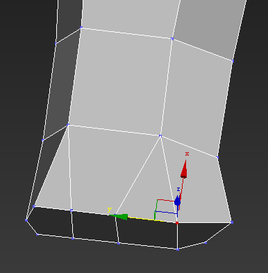The width and height of the screenshot is (268, 273).
Task: Click the red-green plane handle corner of gizmo
Action: click(157, 200)
